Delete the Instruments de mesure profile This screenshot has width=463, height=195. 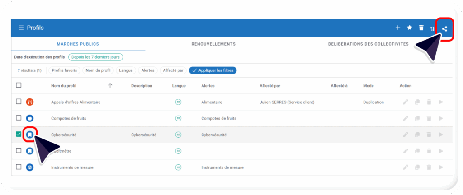(429, 167)
